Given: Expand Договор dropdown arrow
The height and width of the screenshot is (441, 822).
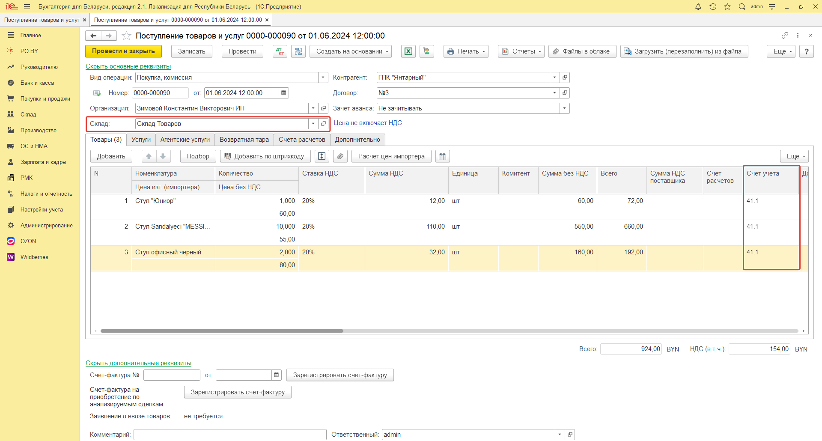Looking at the screenshot, I should (555, 93).
